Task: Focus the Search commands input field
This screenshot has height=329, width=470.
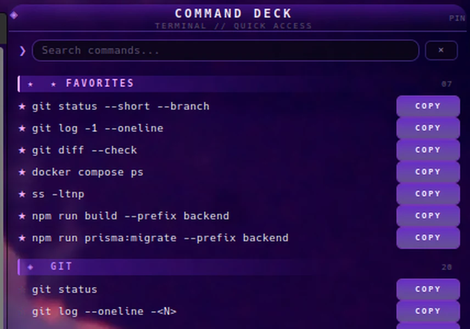Action: click(x=226, y=50)
